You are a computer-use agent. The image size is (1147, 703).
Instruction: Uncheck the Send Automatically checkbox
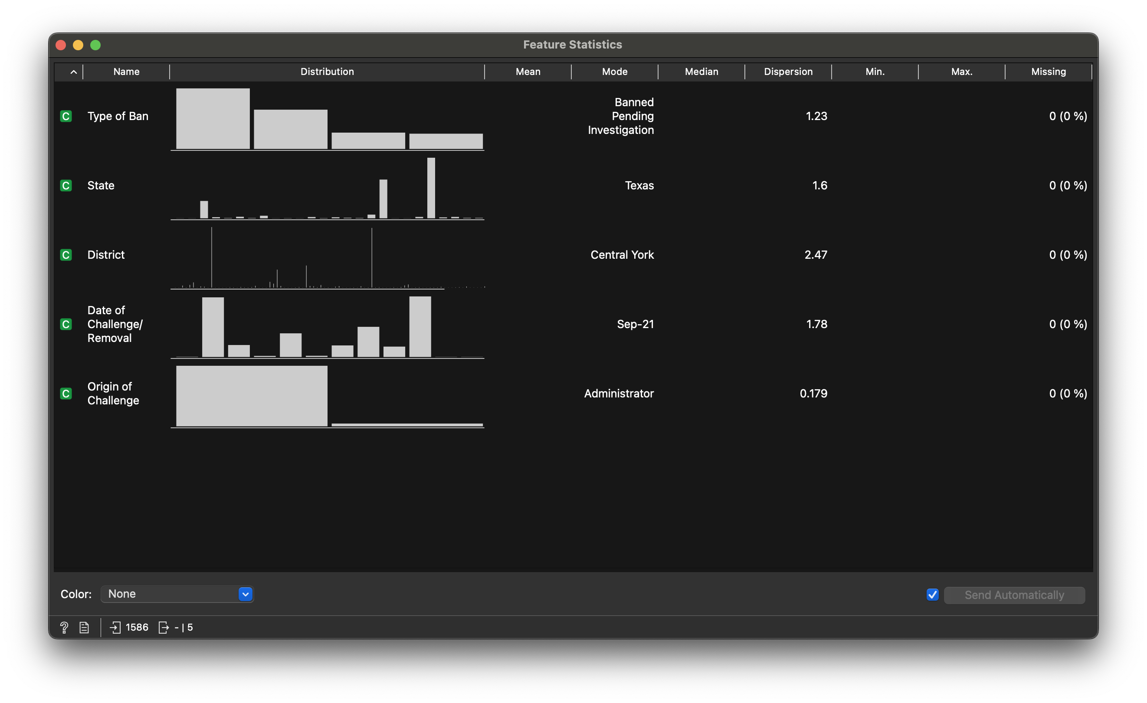pyautogui.click(x=932, y=595)
